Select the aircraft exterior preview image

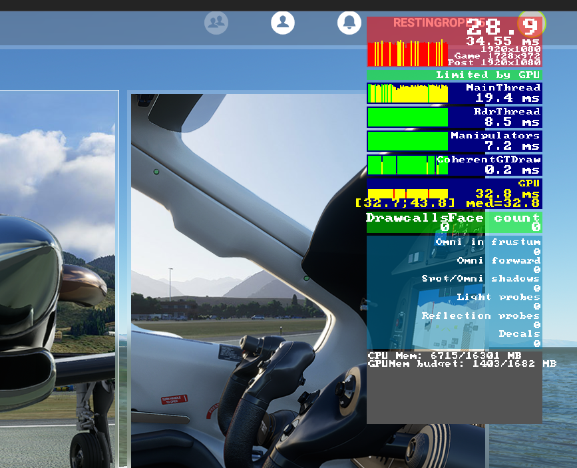coord(59,279)
